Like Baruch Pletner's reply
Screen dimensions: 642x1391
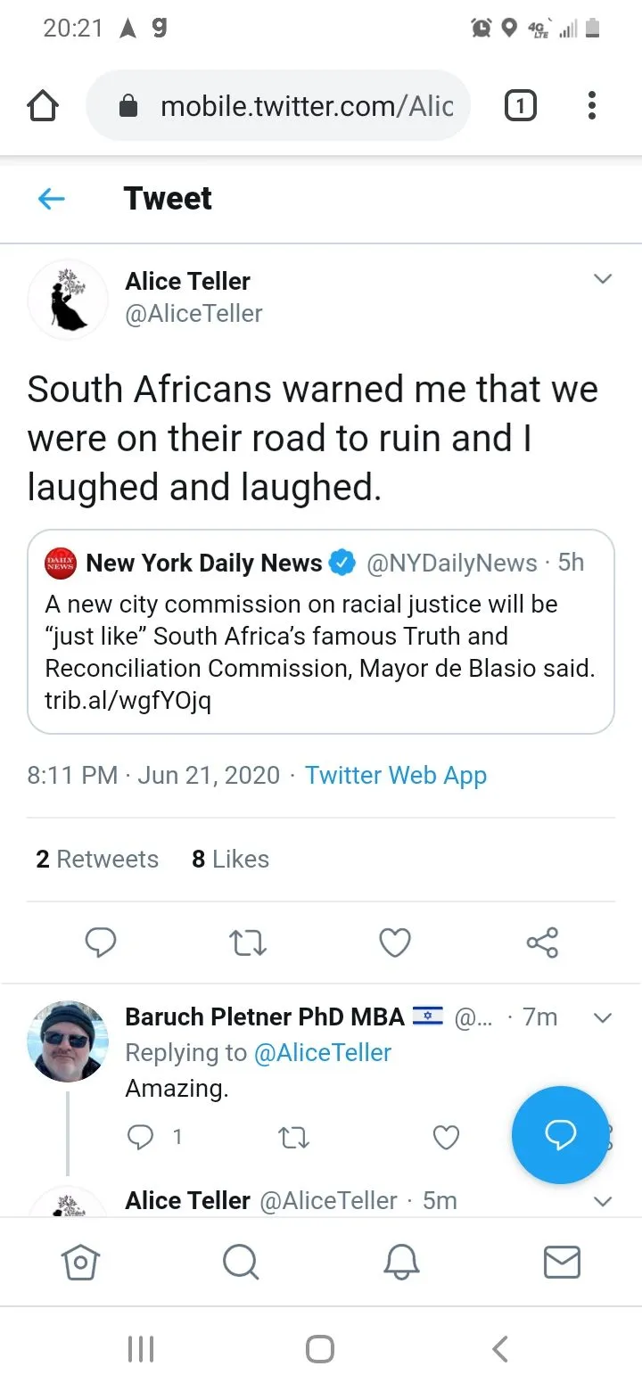point(446,1137)
